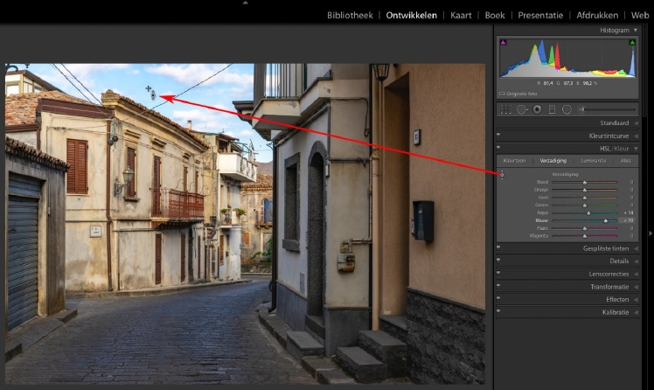Toggle shadow clipping triangle in histogram
The height and width of the screenshot is (390, 654).
pos(504,42)
